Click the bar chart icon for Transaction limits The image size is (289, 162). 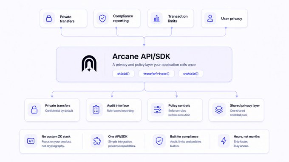[156, 18]
